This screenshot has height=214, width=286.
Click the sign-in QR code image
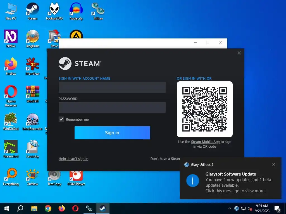coord(204,109)
